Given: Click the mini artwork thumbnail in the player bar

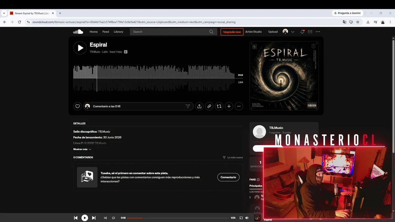Looking at the screenshot, I should tap(257, 218).
